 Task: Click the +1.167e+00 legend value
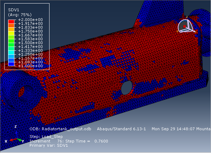click(x=31, y=58)
